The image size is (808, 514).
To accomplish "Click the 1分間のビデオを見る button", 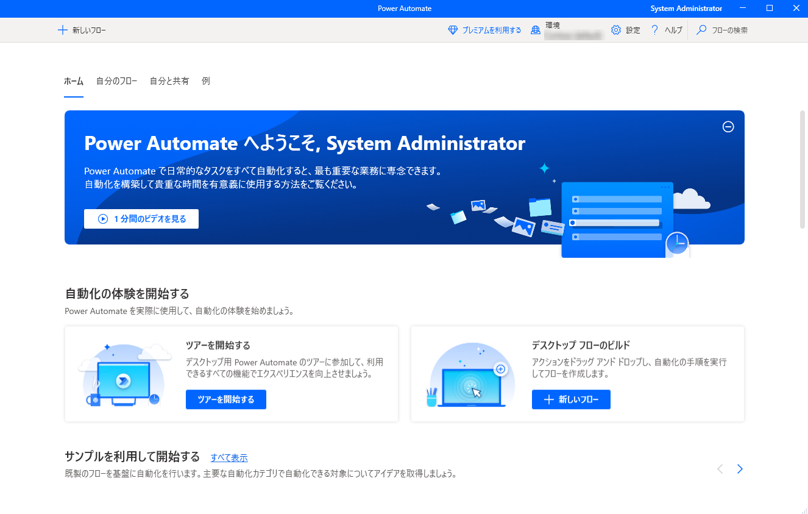I will pyautogui.click(x=141, y=219).
